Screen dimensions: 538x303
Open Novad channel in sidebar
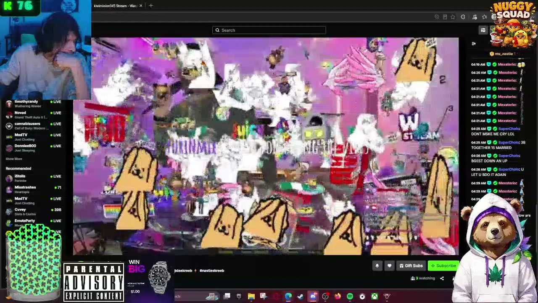coord(34,114)
